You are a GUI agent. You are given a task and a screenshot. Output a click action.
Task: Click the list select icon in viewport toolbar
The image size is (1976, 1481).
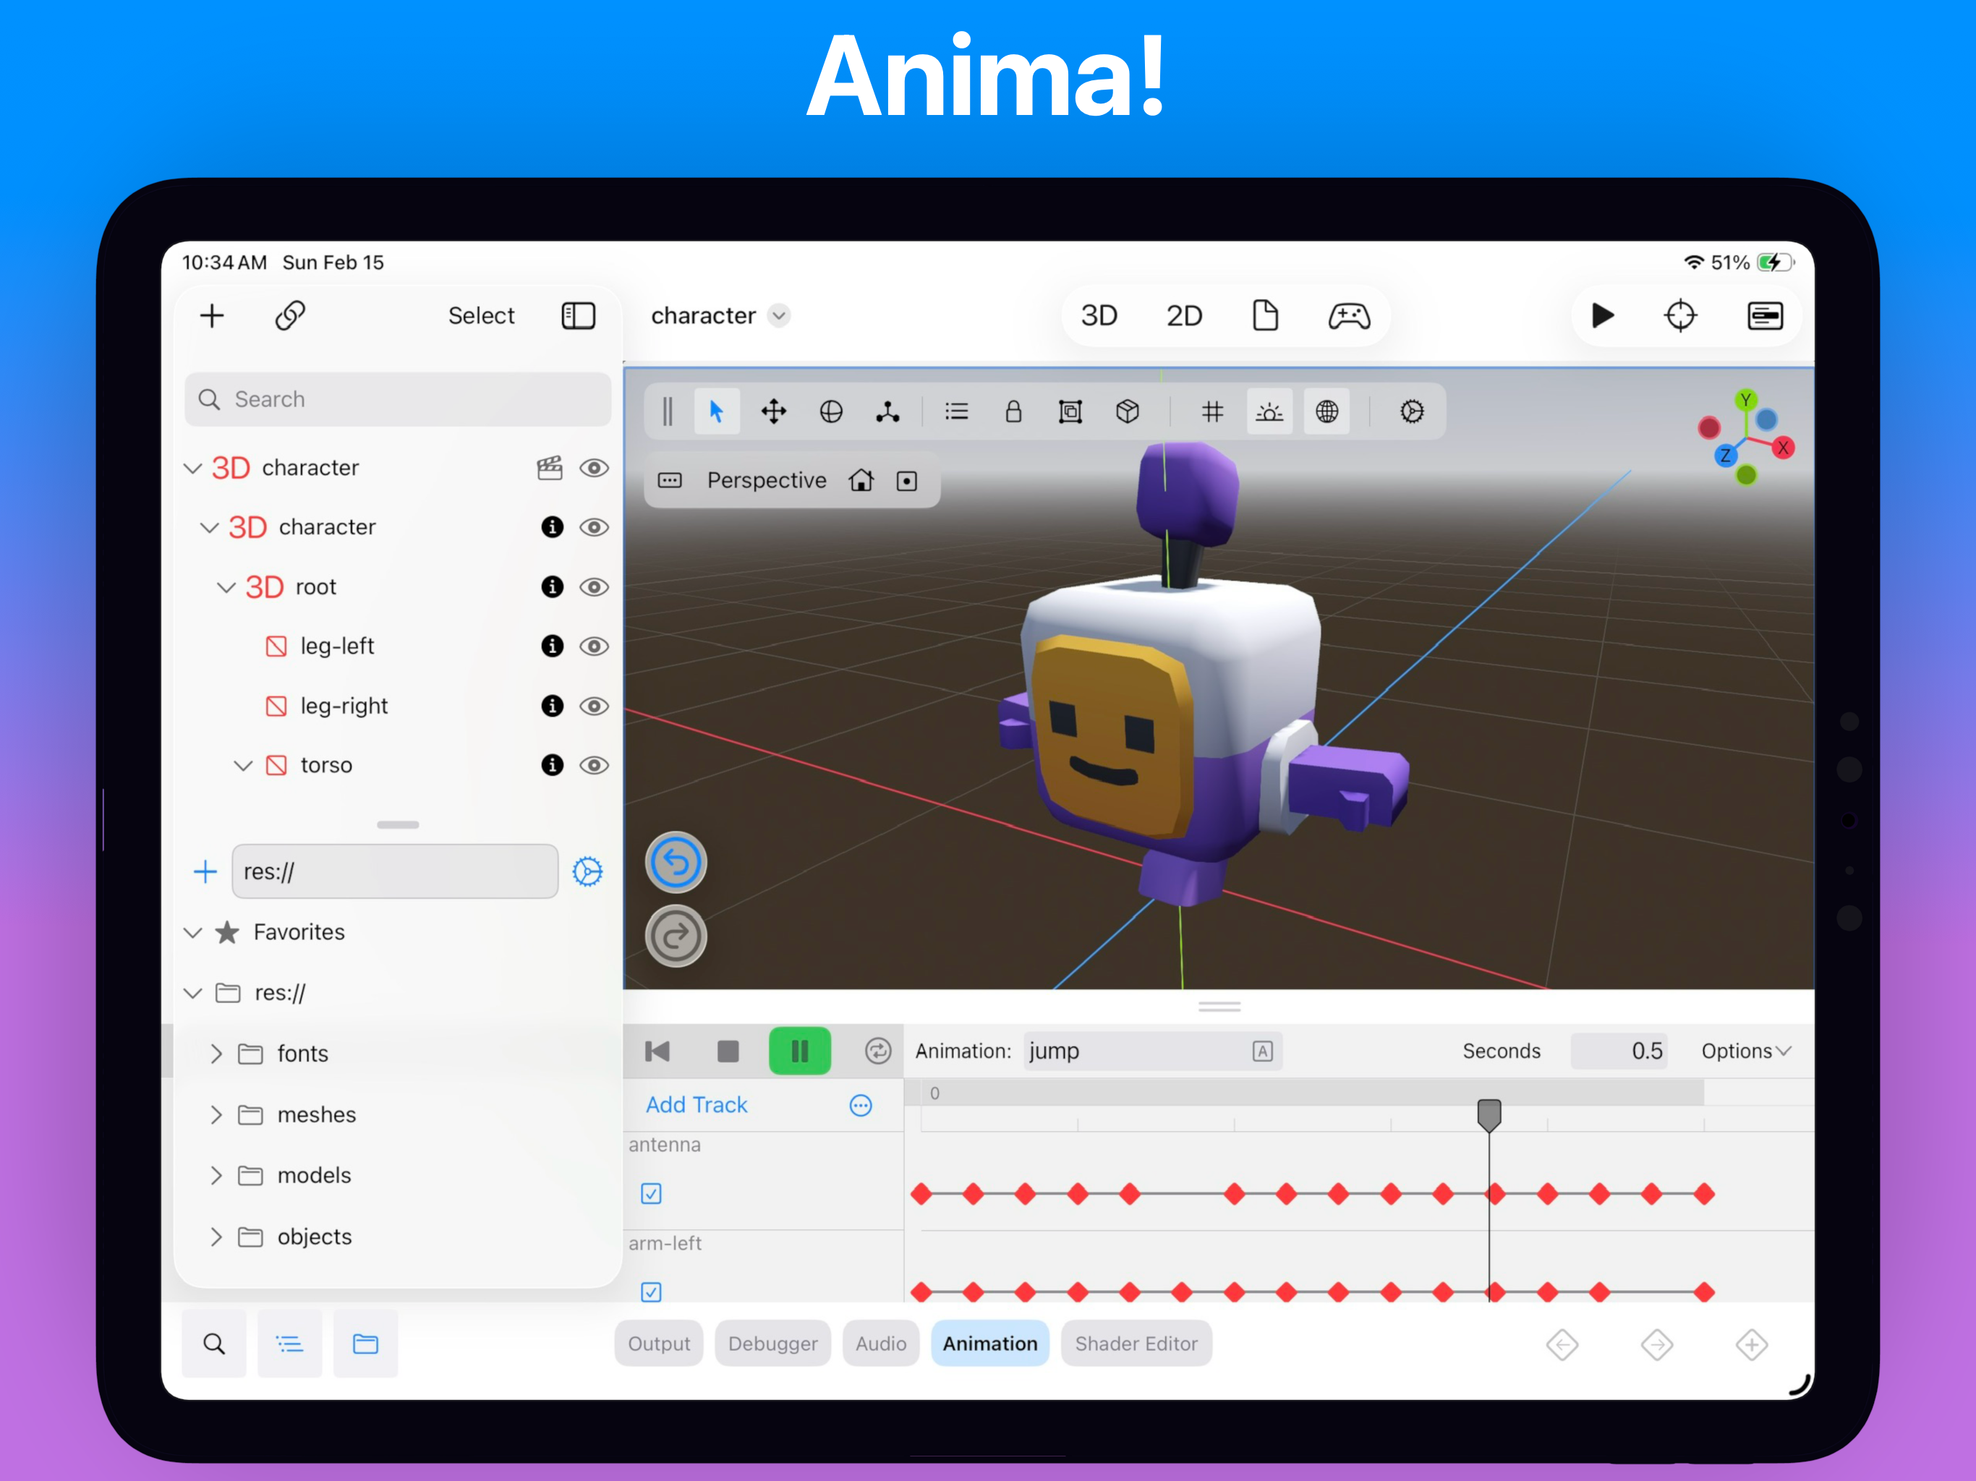coord(957,411)
